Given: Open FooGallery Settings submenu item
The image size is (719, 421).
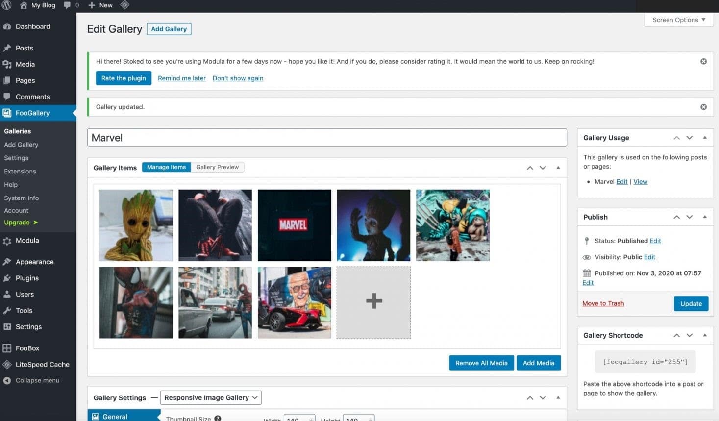Looking at the screenshot, I should (16, 158).
